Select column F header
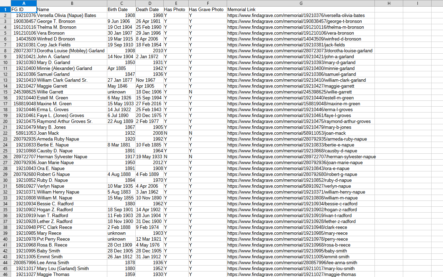The height and width of the screenshot is (277, 443). tap(208, 3)
